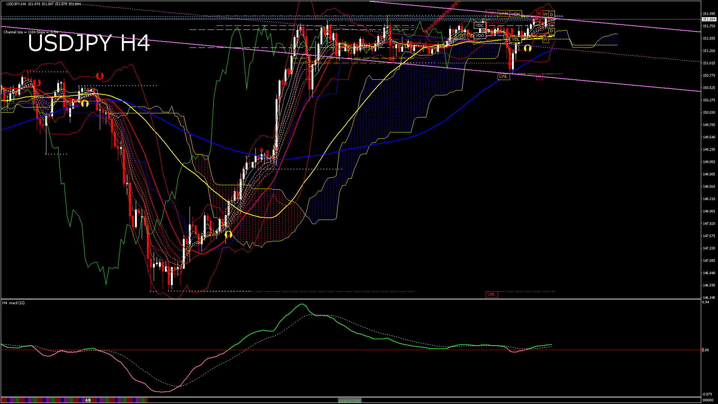Click the red M box beside LWL

tap(540, 77)
